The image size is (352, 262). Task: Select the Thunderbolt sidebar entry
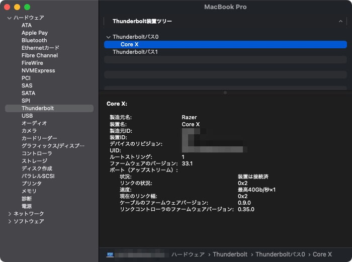pos(49,108)
